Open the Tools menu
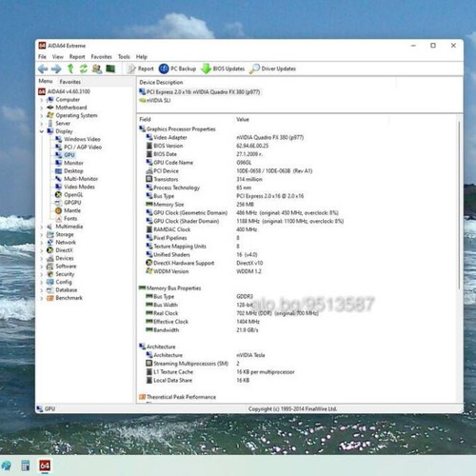 [x=124, y=57]
